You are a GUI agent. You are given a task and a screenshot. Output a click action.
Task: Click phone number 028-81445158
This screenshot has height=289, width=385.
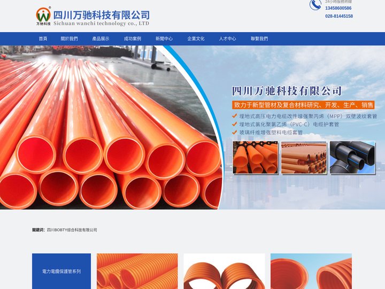point(339,16)
